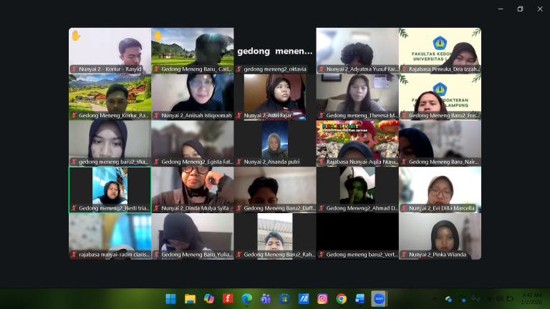
Task: Click muted mic icon beside Nunyai 2_Aniisah Istiqoomah
Action: pos(156,115)
